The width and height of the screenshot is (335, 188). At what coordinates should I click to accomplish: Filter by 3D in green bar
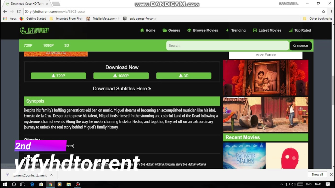point(66,45)
